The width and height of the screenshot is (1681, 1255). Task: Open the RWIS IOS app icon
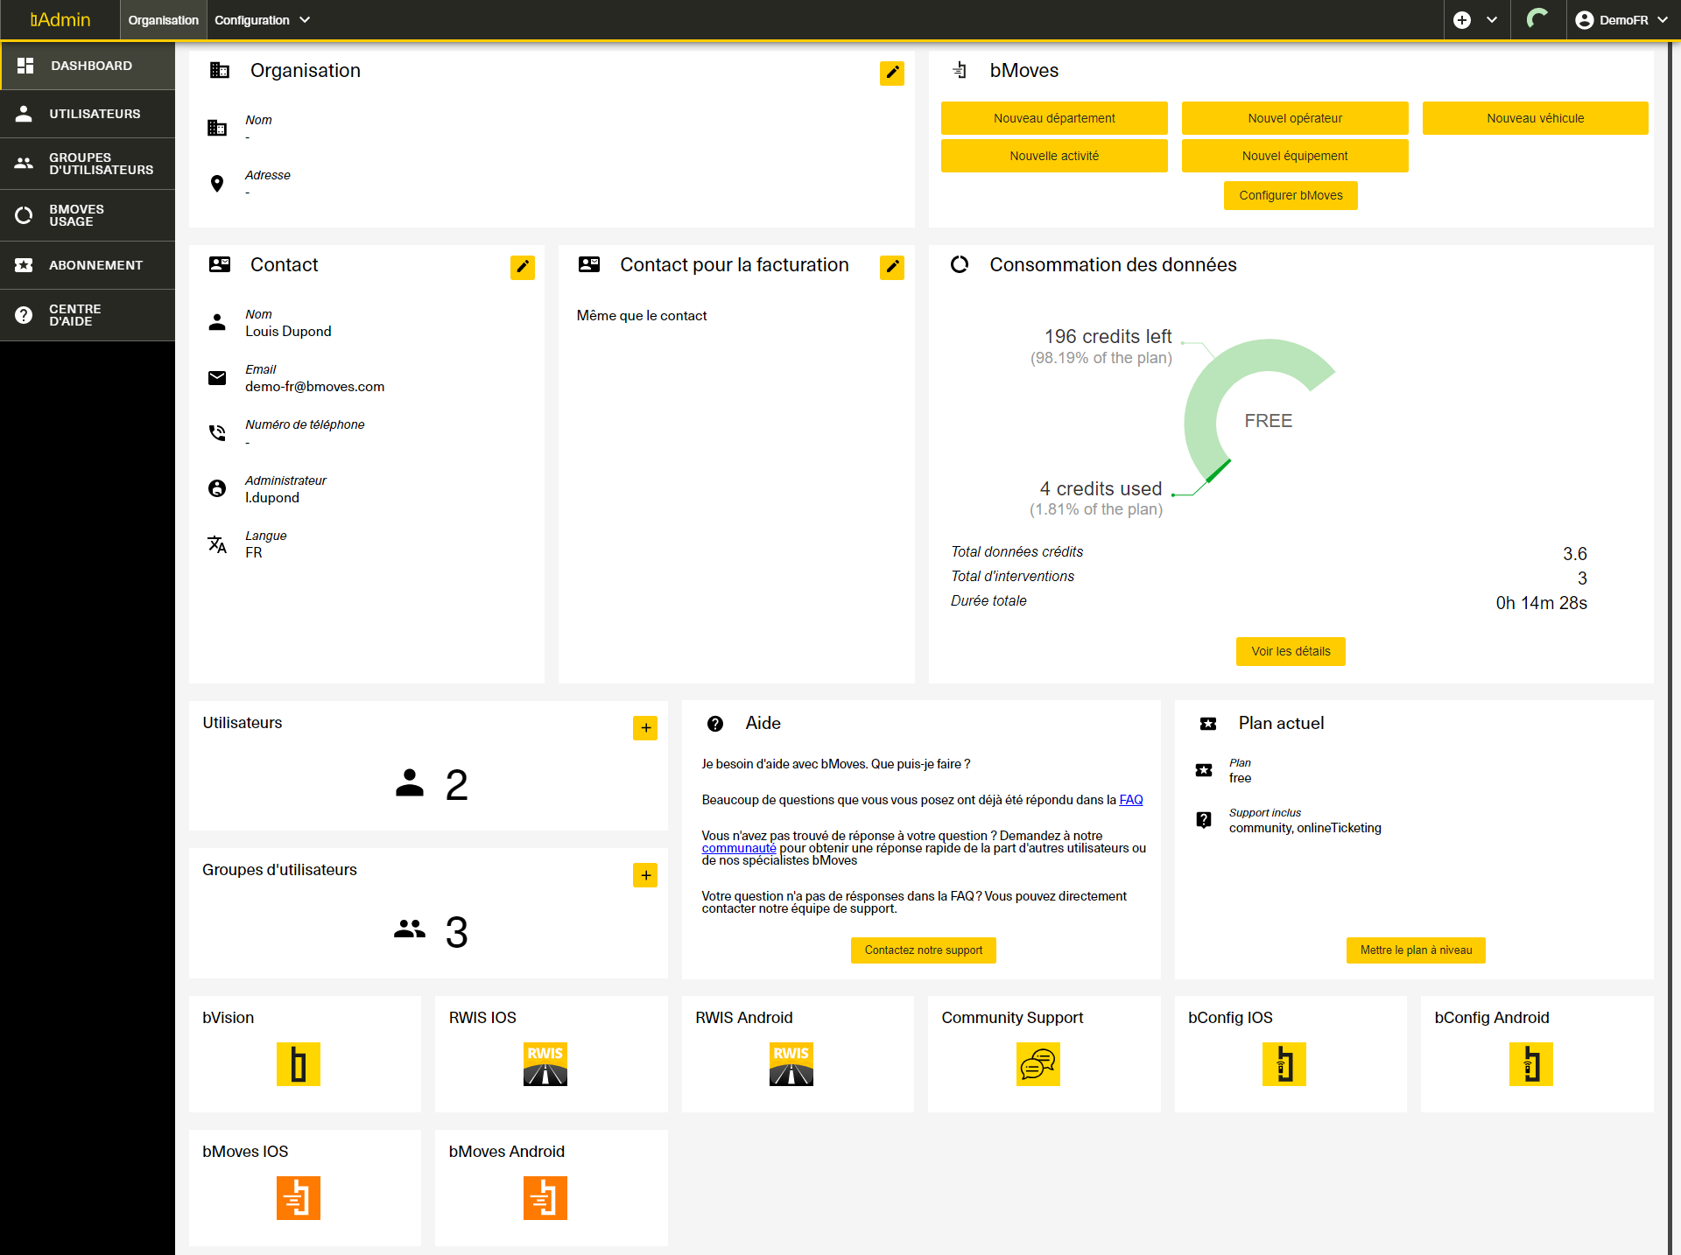(545, 1064)
